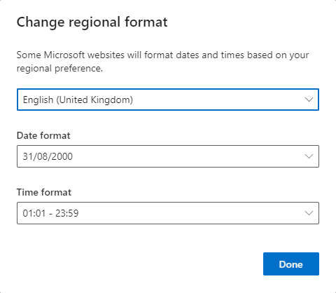The width and height of the screenshot is (336, 293).
Task: Click the Date format label
Action: [x=43, y=135]
